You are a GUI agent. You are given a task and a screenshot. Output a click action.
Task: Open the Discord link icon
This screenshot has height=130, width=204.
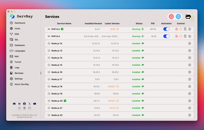click(x=14, y=104)
